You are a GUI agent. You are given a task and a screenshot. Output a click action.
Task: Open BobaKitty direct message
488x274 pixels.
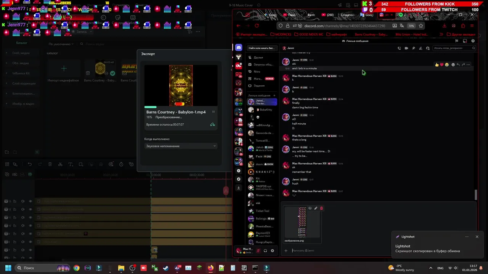click(x=262, y=110)
